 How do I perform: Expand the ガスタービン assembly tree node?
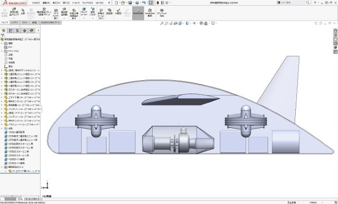[x=2, y=90]
